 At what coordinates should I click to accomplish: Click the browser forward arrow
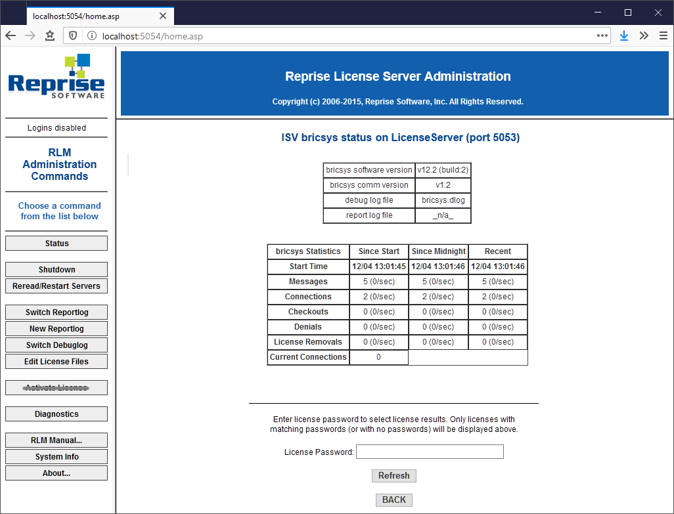(30, 36)
